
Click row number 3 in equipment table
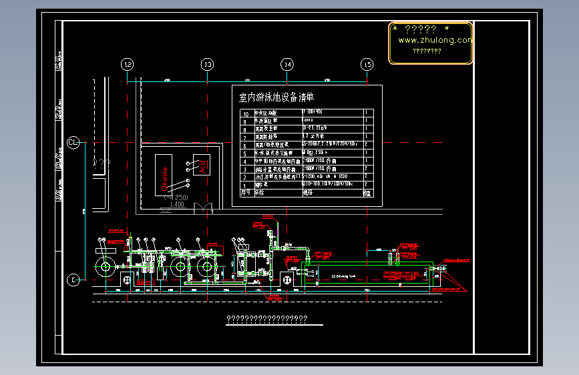pos(245,169)
